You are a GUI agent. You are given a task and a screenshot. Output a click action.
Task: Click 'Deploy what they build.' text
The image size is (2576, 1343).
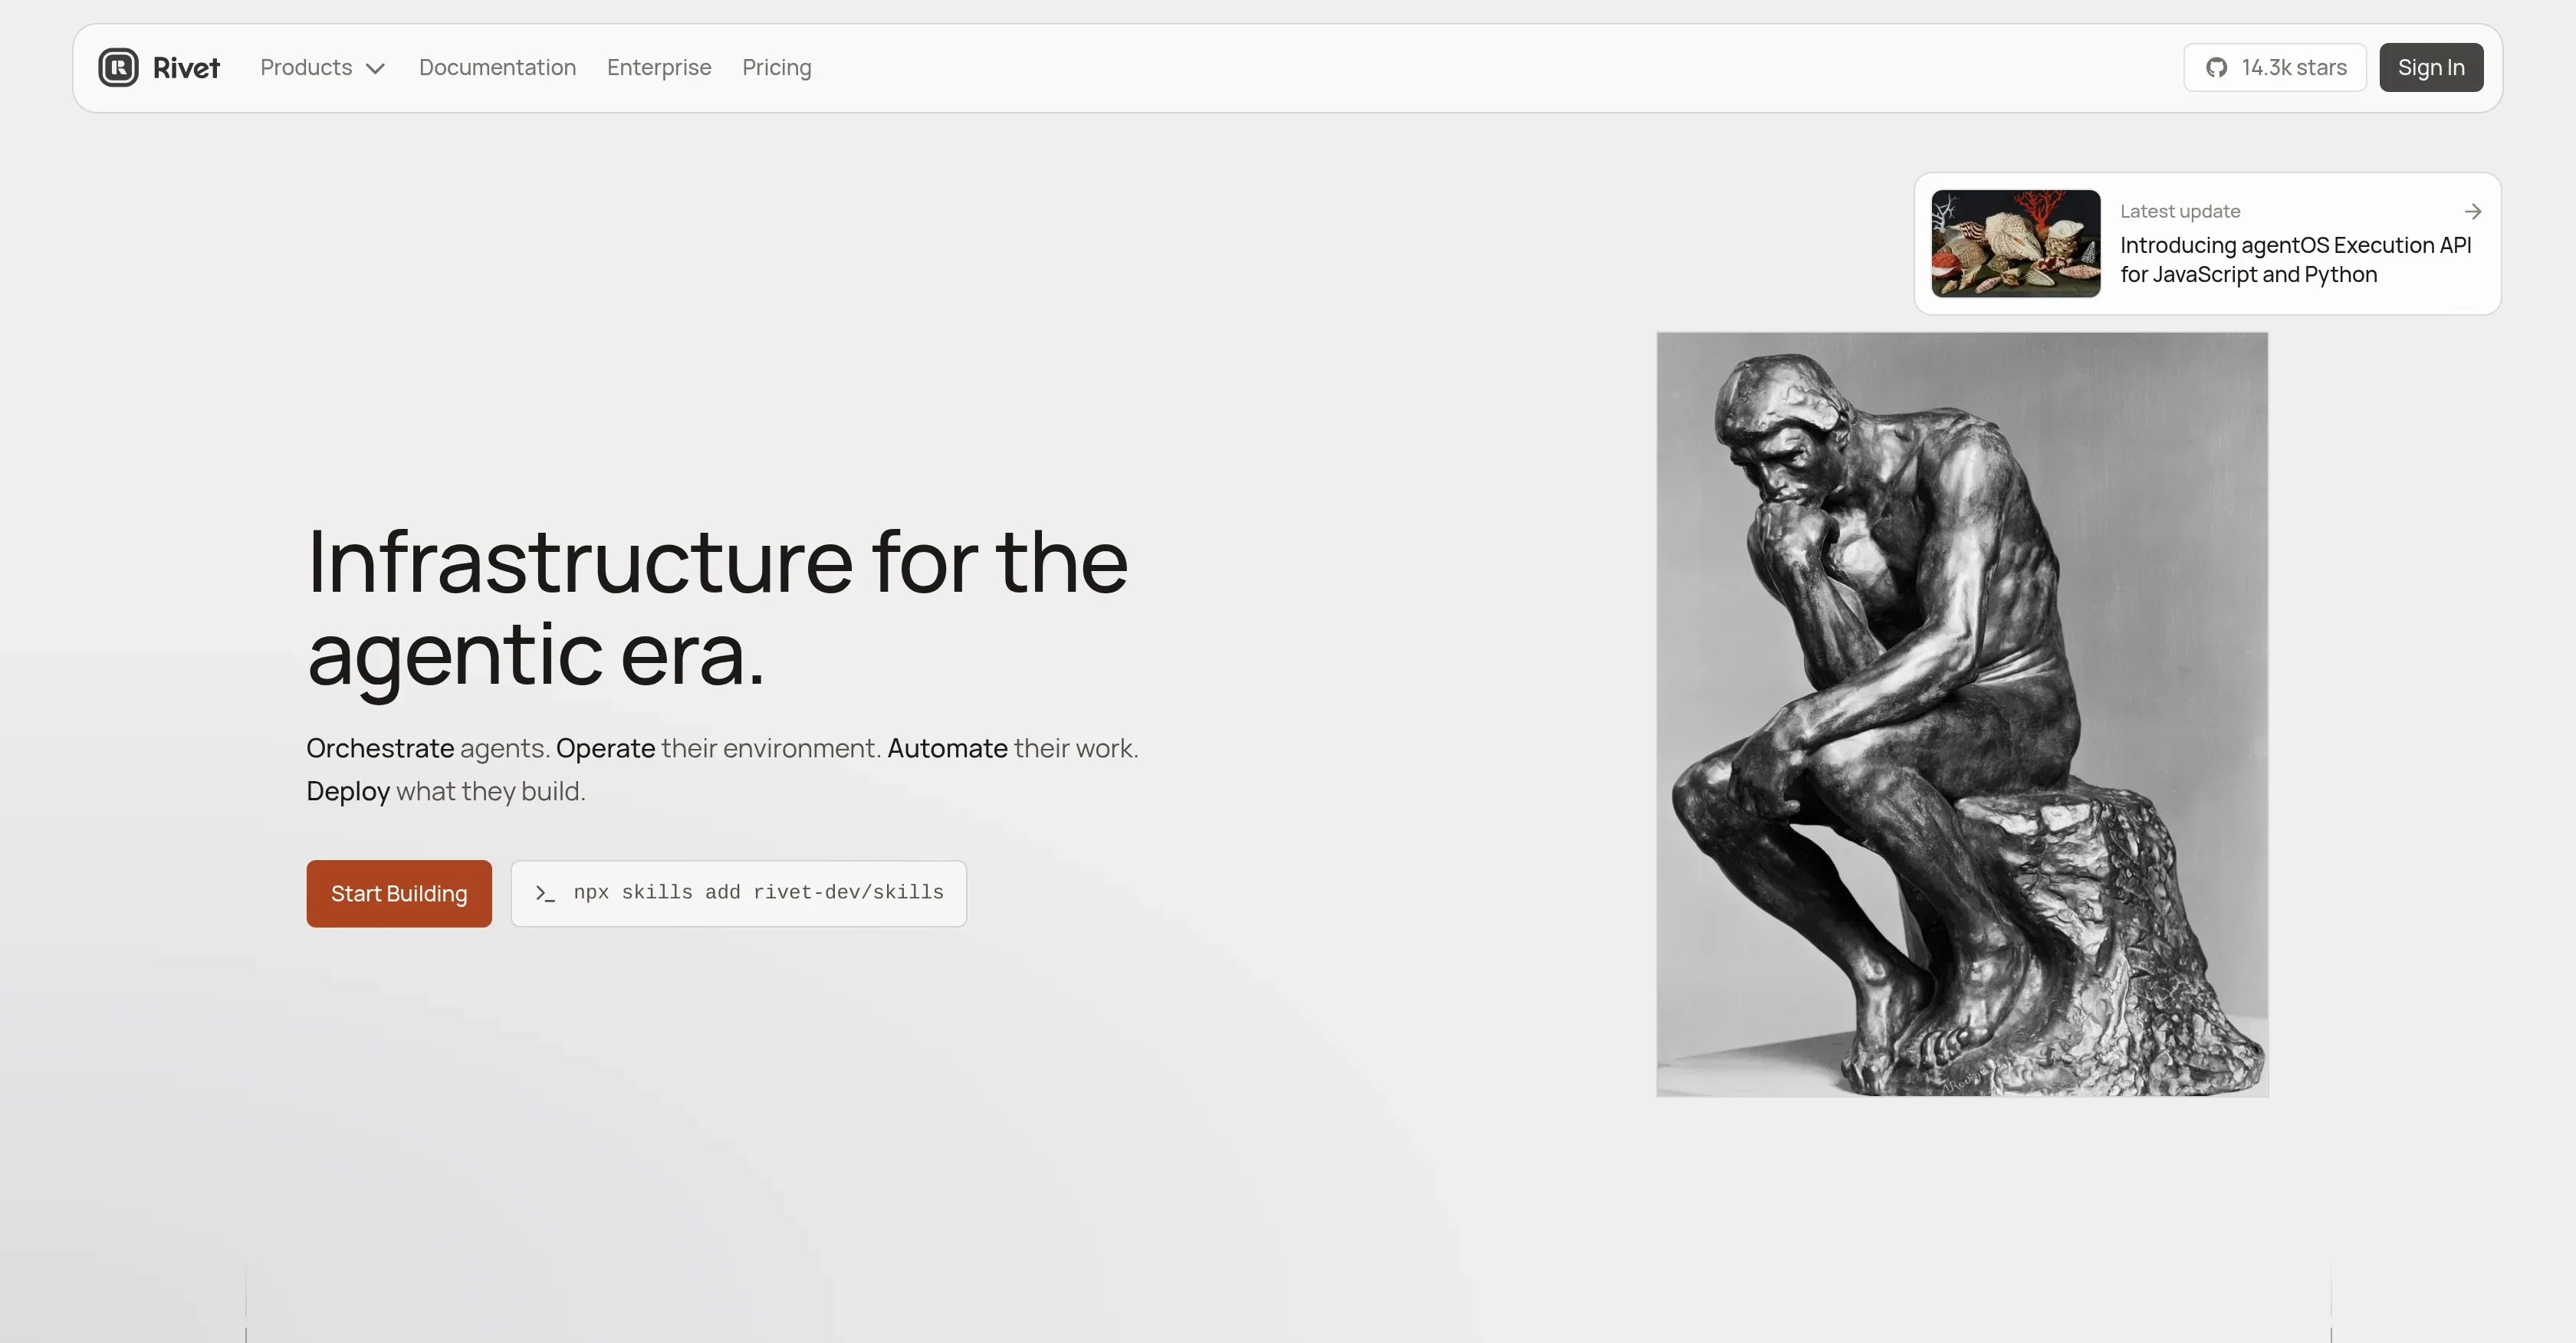click(x=446, y=791)
